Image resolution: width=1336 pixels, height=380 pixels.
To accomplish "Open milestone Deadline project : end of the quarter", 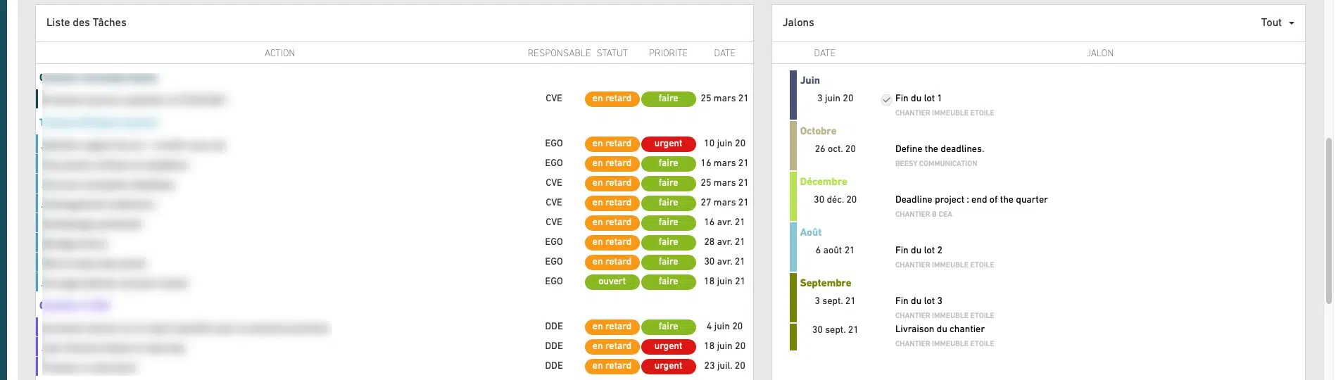I will (x=971, y=200).
